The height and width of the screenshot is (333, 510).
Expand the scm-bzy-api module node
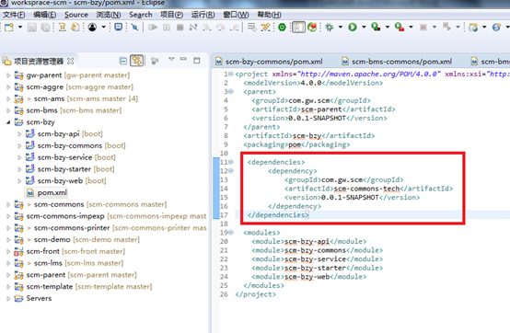pyautogui.click(x=19, y=134)
